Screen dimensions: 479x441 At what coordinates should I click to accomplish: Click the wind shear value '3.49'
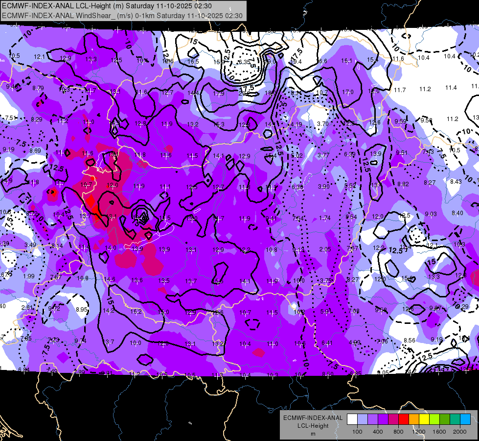(30, 245)
